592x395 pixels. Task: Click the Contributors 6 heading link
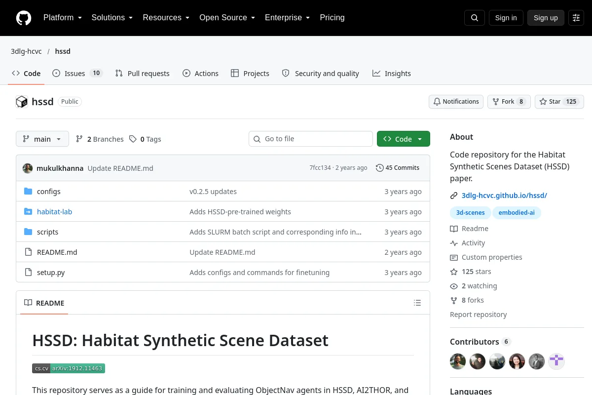(x=480, y=342)
